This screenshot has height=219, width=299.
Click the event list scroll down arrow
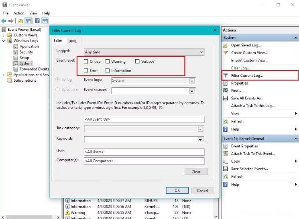(216, 217)
